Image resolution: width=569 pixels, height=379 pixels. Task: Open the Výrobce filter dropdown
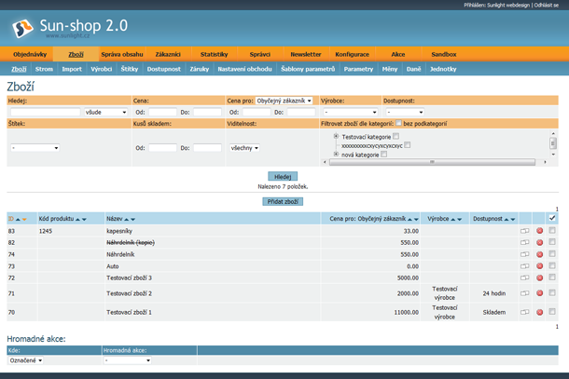351,112
